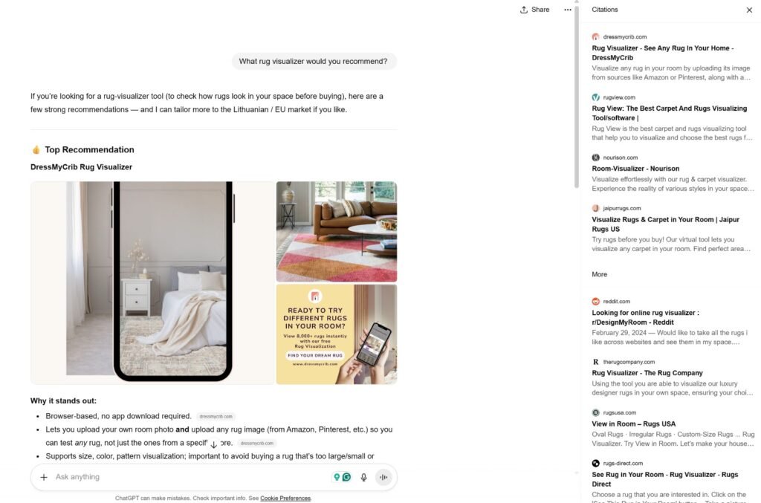Screen dimensions: 761x503
Task: Click the microphone dictation icon
Action: [x=363, y=477]
